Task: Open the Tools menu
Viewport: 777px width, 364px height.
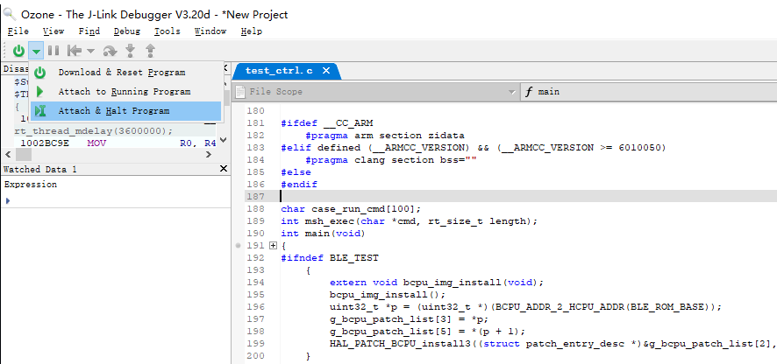Action: 167,31
